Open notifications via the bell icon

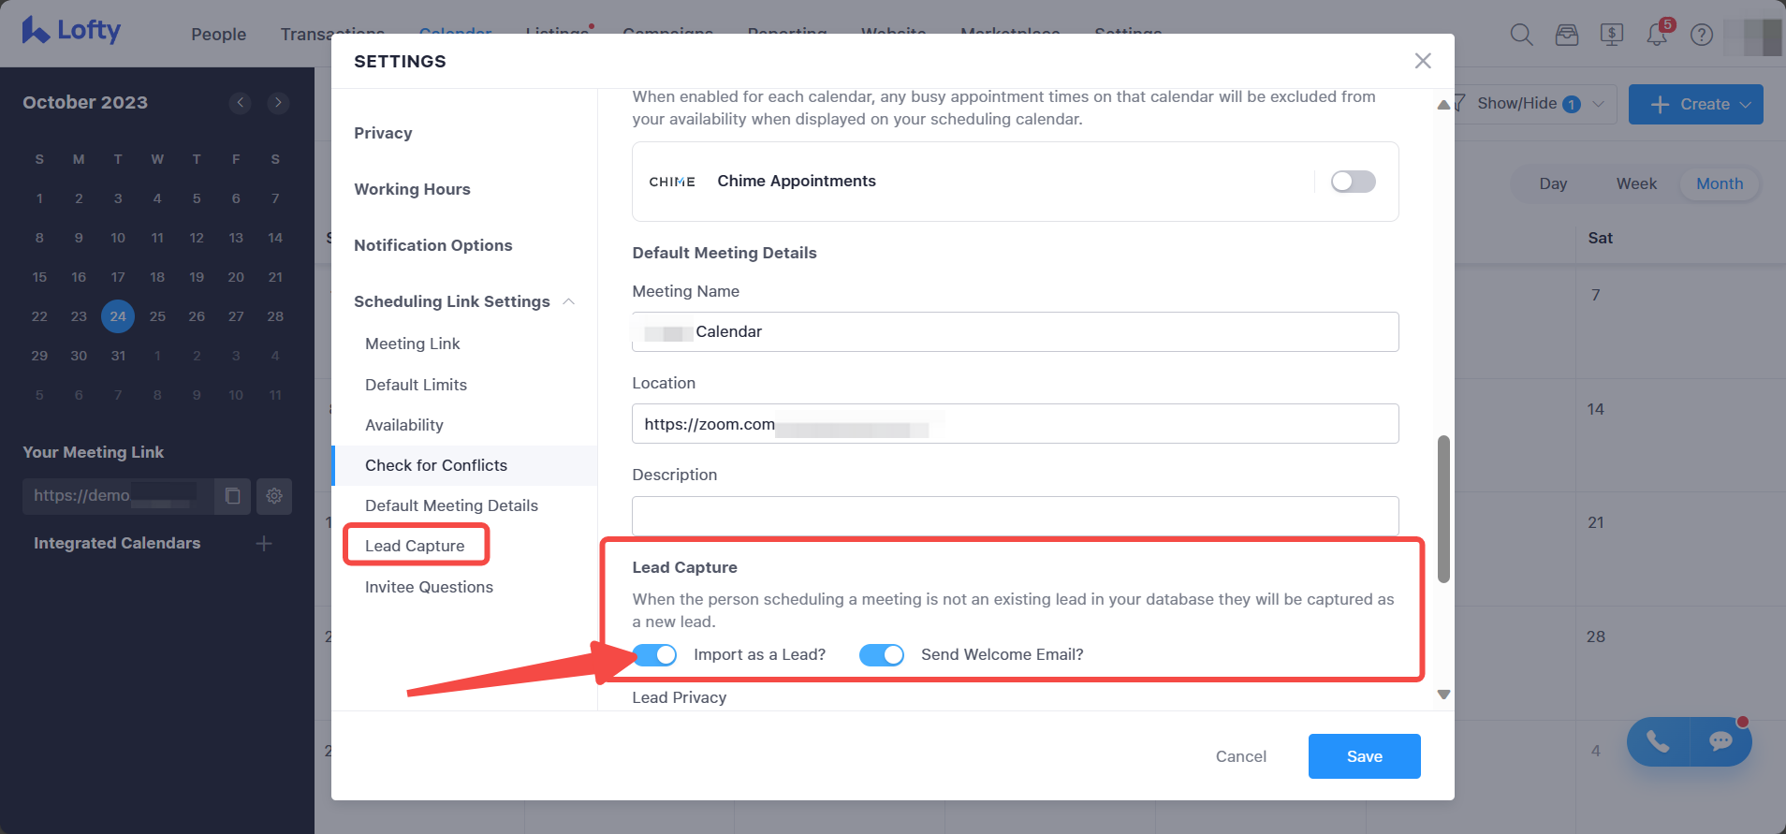point(1657,34)
